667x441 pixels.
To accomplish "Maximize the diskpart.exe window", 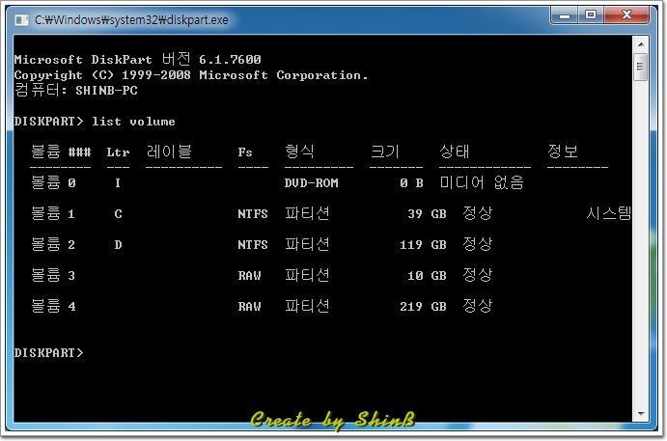I will tap(591, 15).
